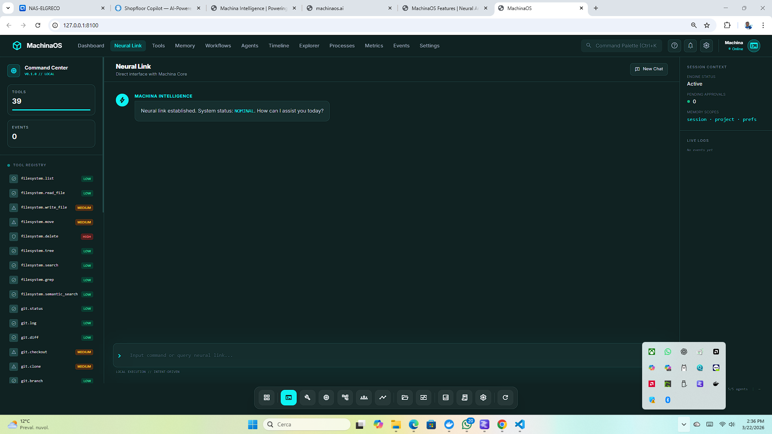This screenshot has height=434, width=772.
Task: Open the notifications bell icon
Action: (x=690, y=46)
